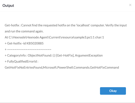Click the ObjectNotFound text
The image size is (135, 103).
[40, 56]
